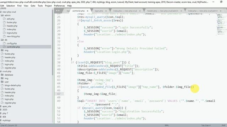Close the header.php — new-php-crud\admin tab
Screen dimensions: 227x127
click(181, 11)
